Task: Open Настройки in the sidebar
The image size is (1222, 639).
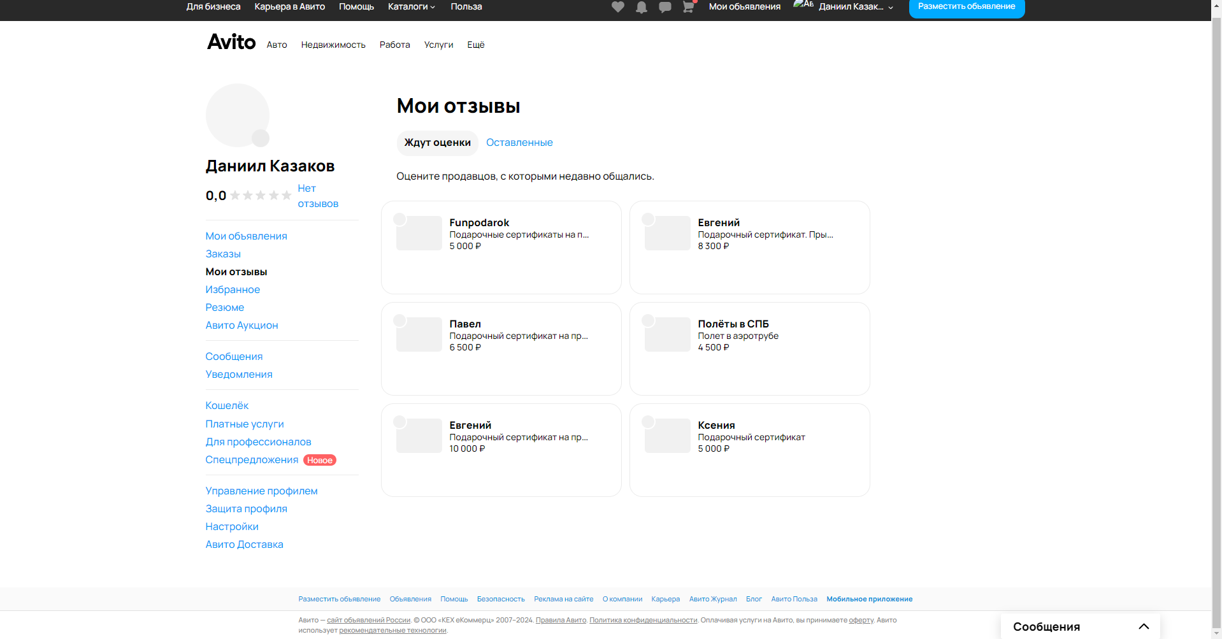Action: click(x=232, y=527)
